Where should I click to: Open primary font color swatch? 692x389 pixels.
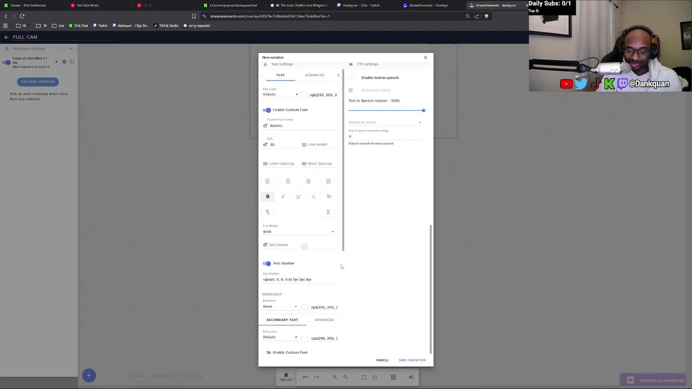[304, 95]
